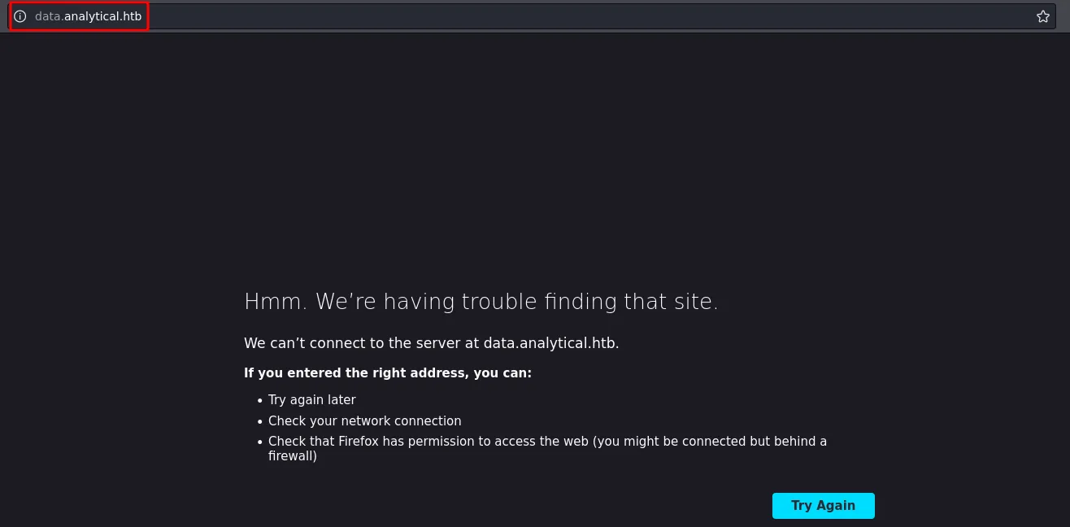The height and width of the screenshot is (527, 1070).
Task: Retry loading the site with Try Again
Action: (x=823, y=505)
